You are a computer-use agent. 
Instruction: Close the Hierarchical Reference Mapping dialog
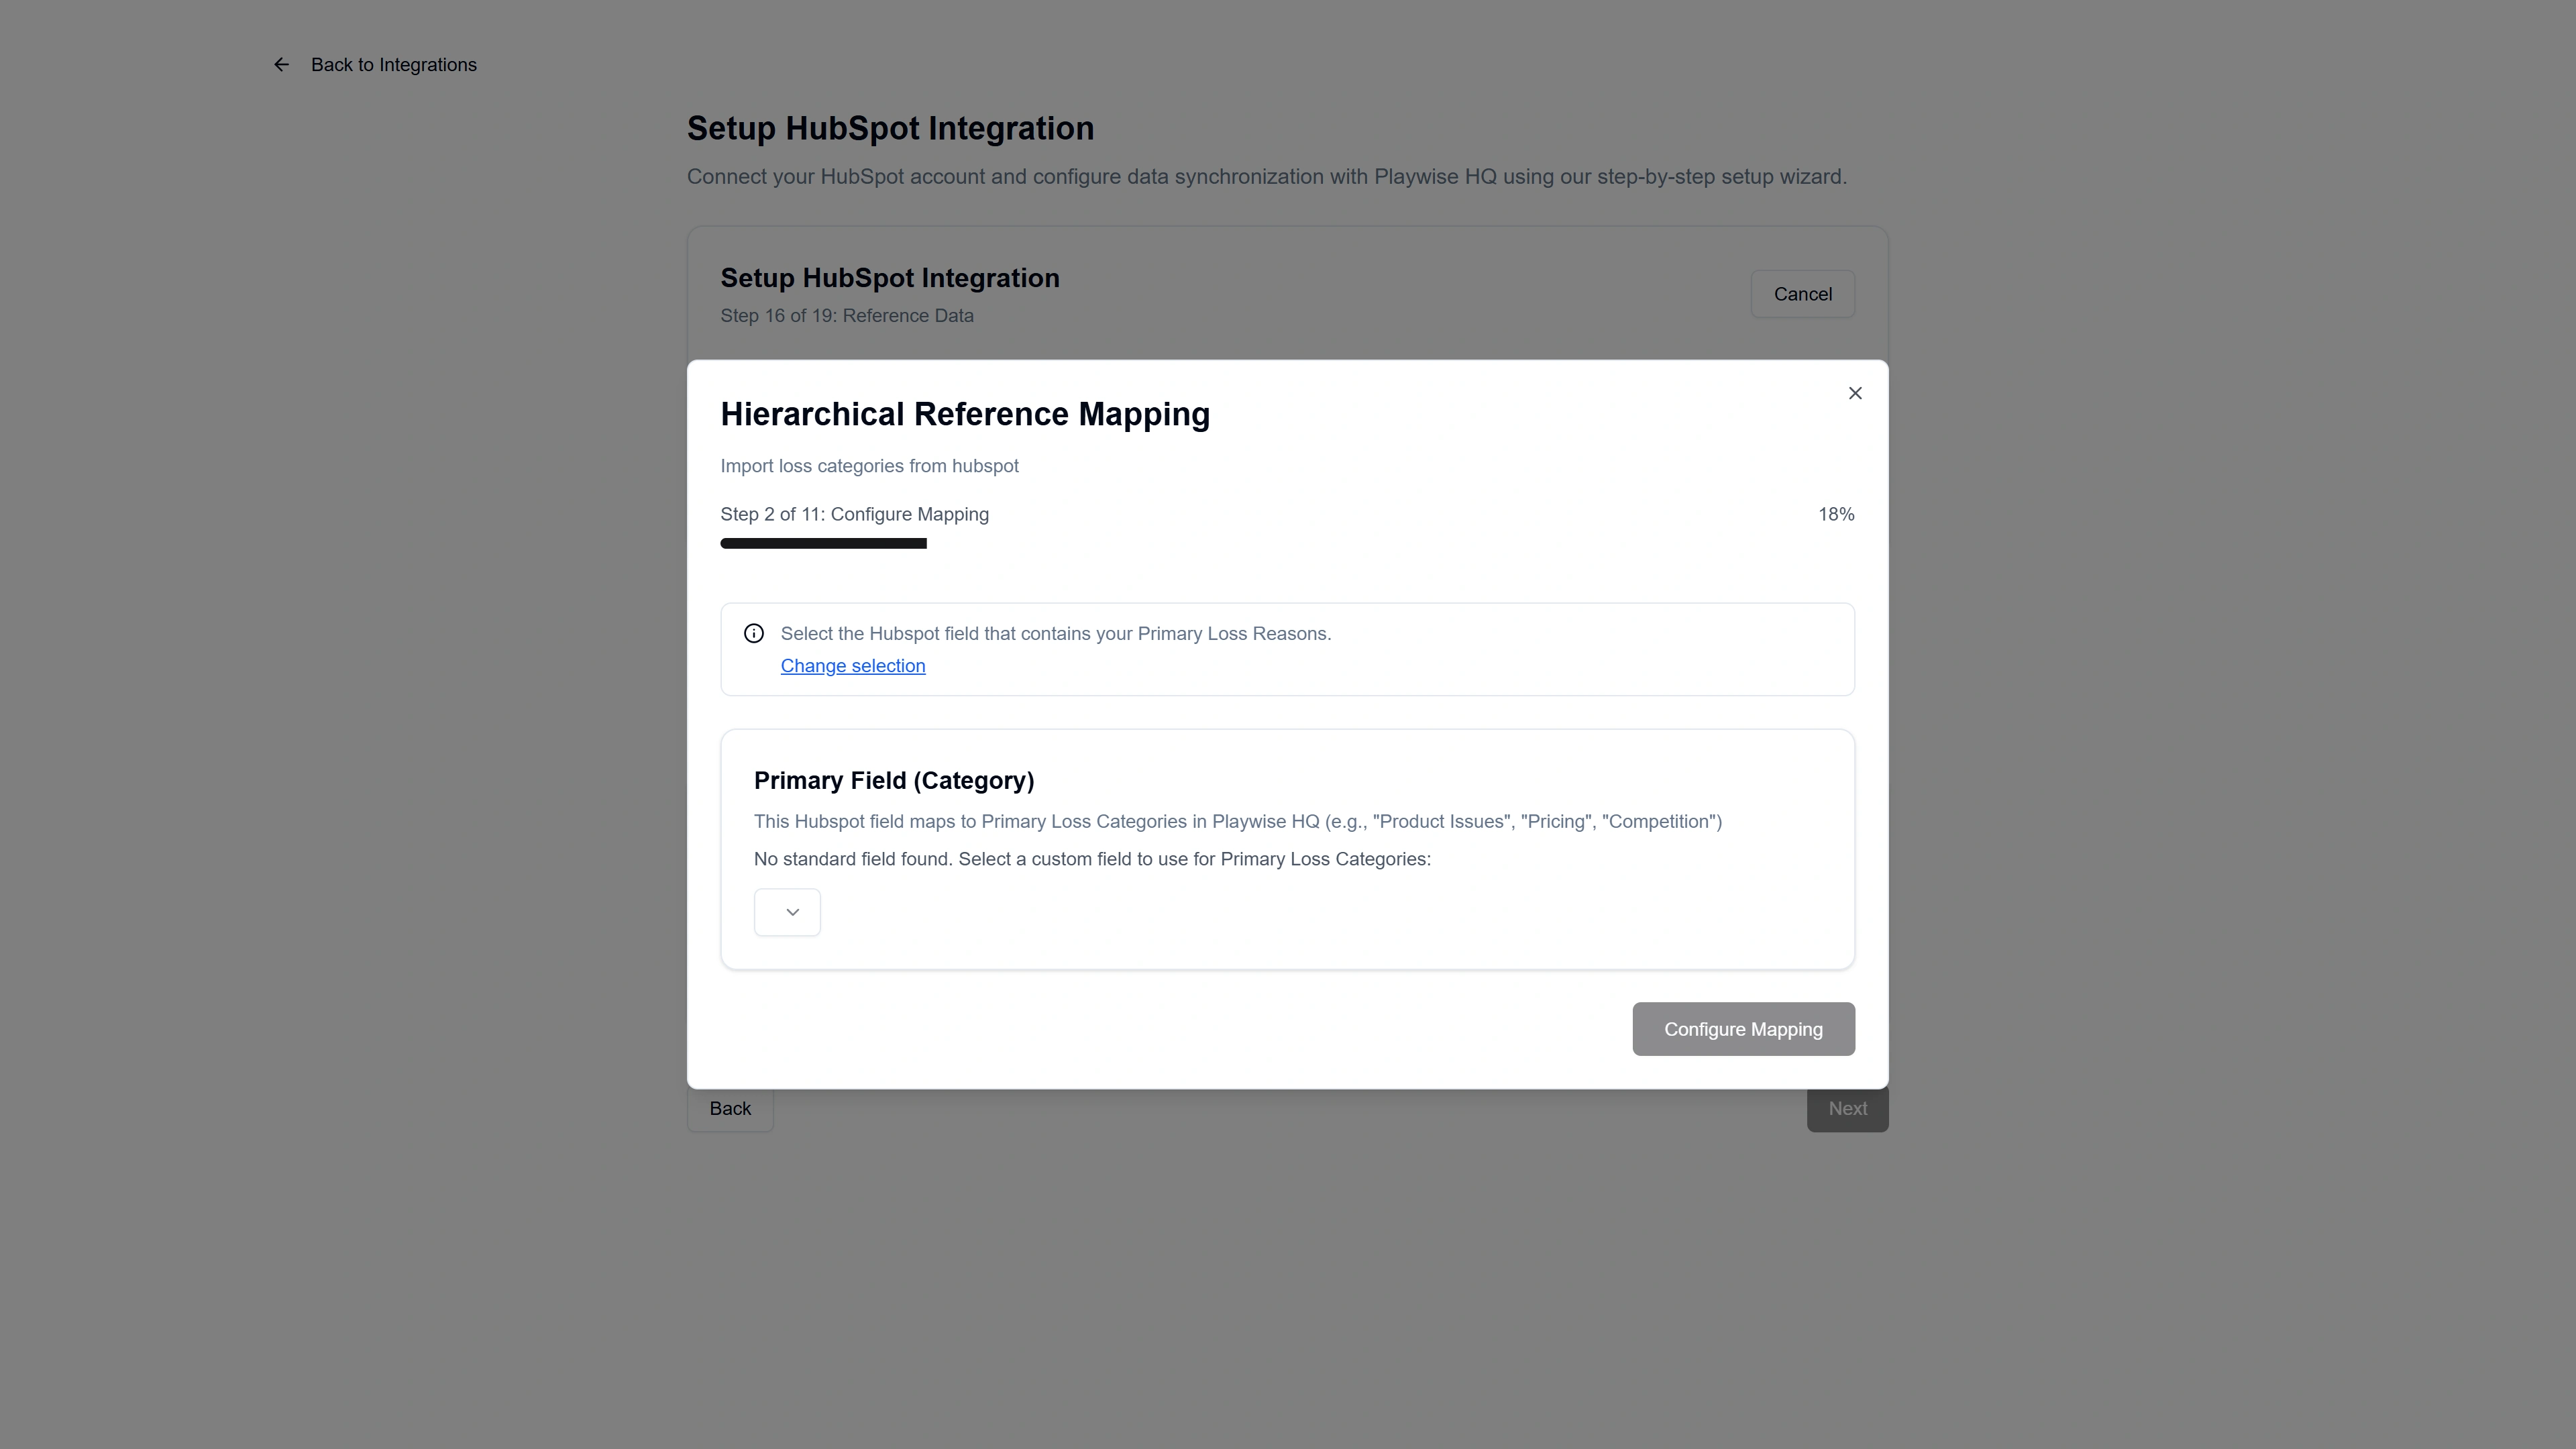pyautogui.click(x=1855, y=393)
